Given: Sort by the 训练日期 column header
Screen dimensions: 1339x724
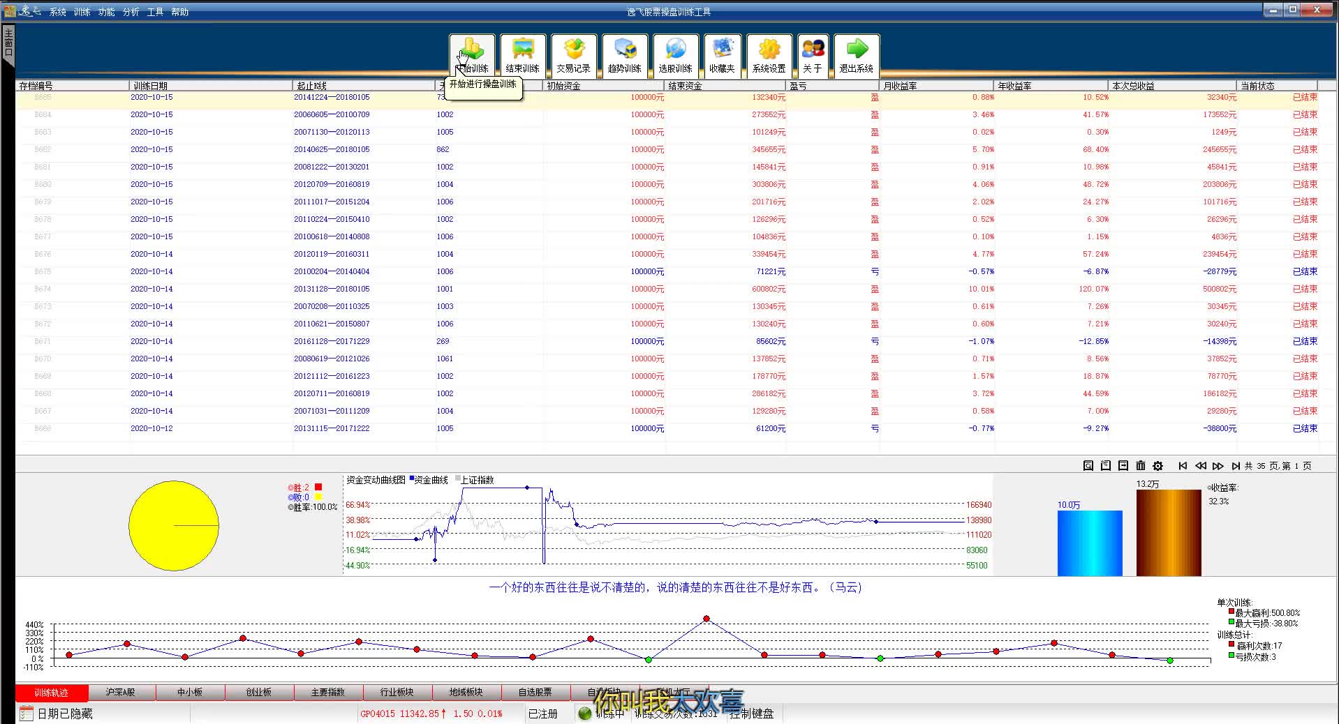Looking at the screenshot, I should [x=211, y=86].
